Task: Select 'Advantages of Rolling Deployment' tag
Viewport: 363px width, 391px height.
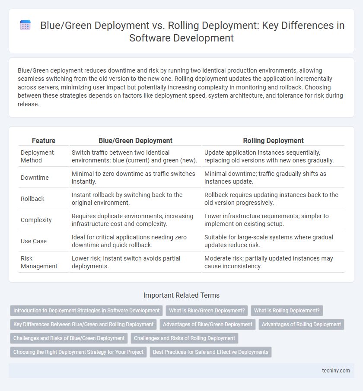Action: pos(301,324)
